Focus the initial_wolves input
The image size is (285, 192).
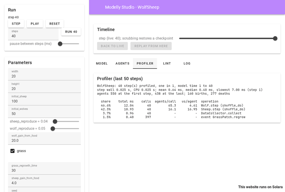44,112
